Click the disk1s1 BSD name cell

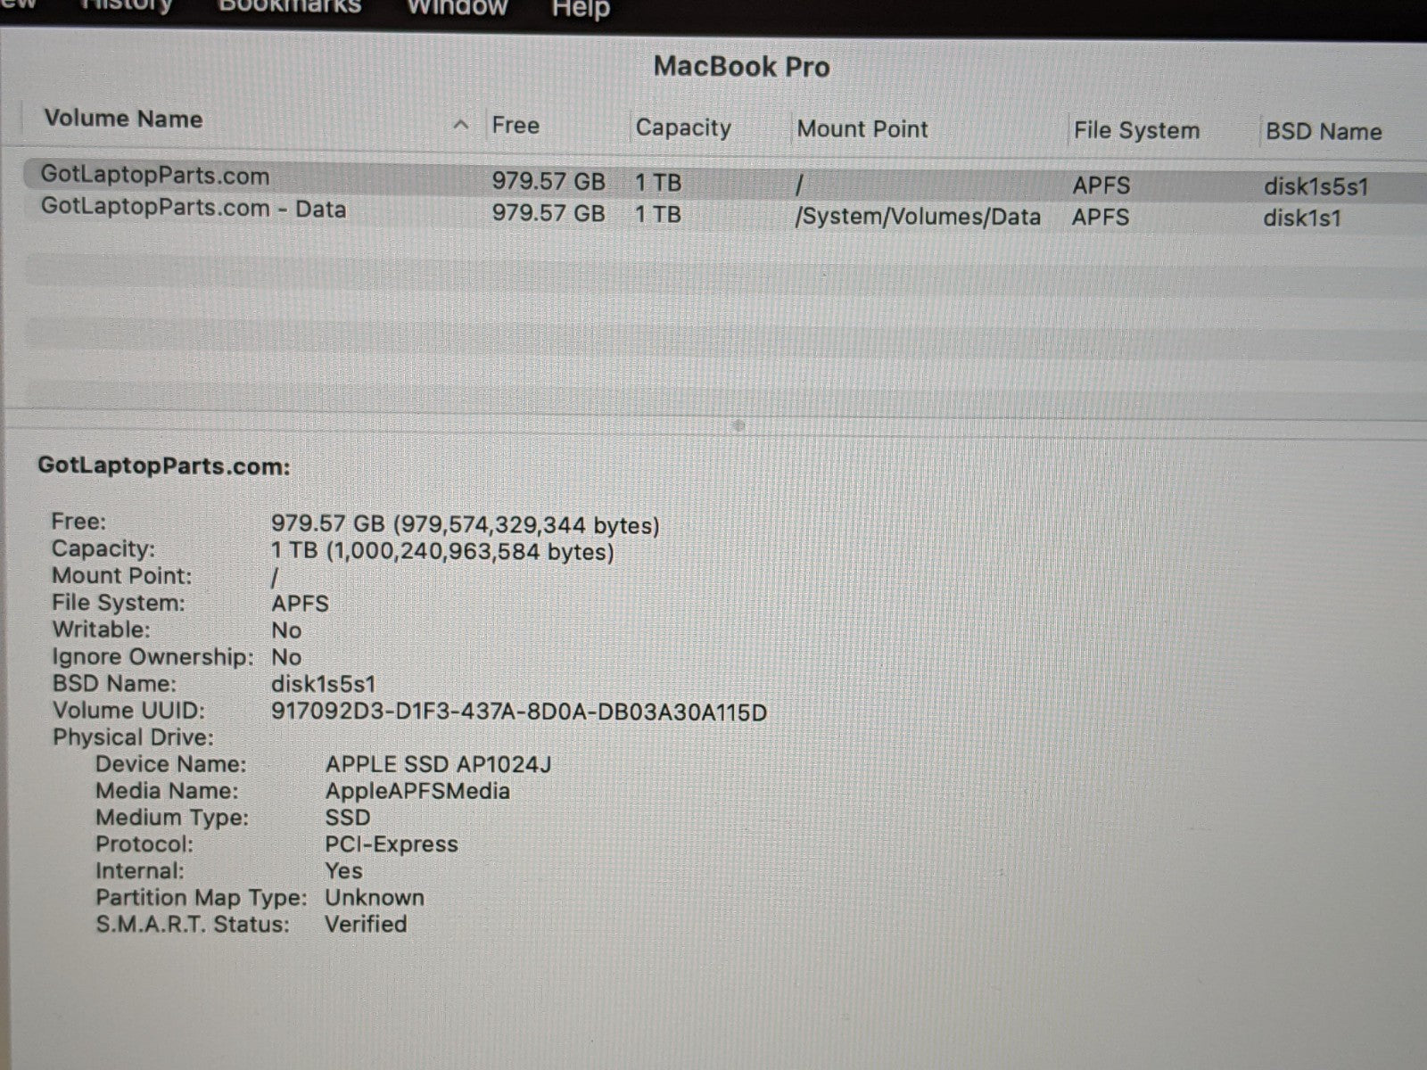1301,218
